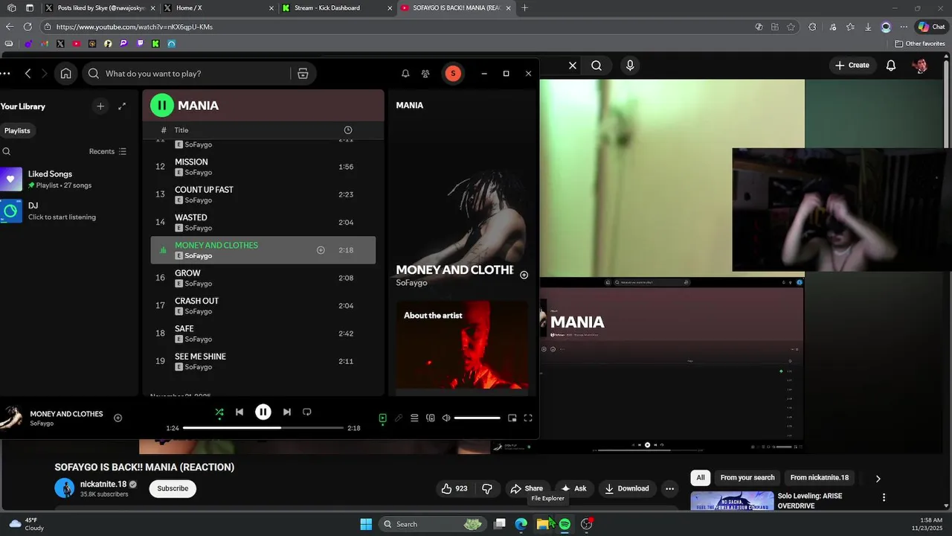Skip to next track

[287, 412]
